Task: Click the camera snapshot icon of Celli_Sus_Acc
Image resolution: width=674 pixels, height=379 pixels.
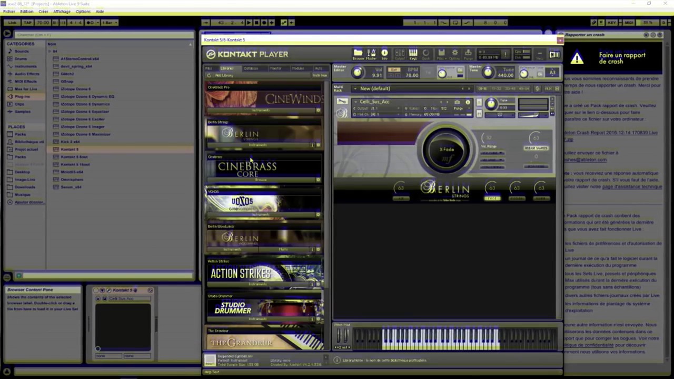Action: pos(457,102)
